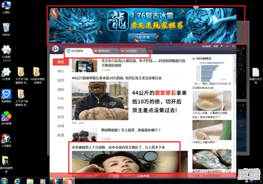Open the 计算机 desktop icon
The height and width of the screenshot is (184, 263).
pyautogui.click(x=6, y=7)
